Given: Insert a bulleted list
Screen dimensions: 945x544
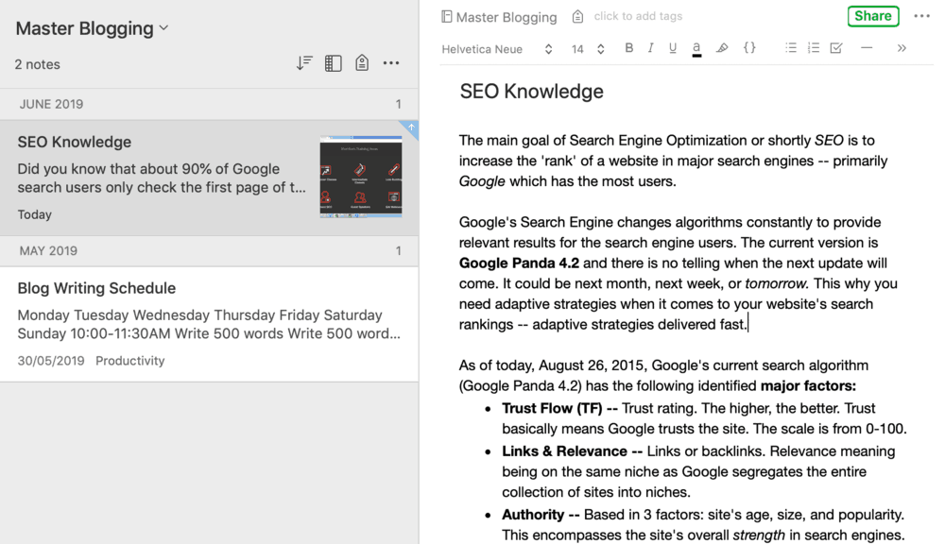Looking at the screenshot, I should click(791, 48).
